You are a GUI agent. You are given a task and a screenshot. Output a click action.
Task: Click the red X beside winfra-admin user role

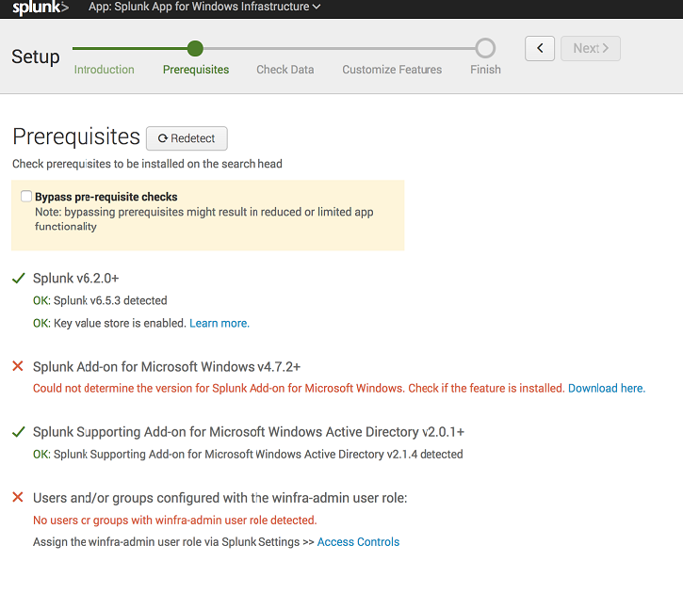(18, 497)
